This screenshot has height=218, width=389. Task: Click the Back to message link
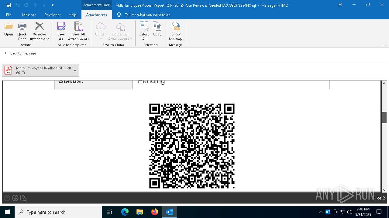point(20,53)
